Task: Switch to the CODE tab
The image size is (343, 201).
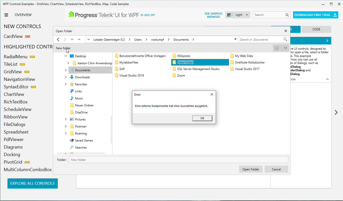Action: 316,29
